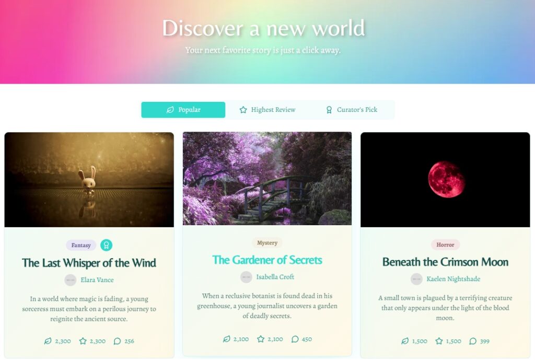Click Elara Vance's avatar icon
The width and height of the screenshot is (535, 361).
(71, 280)
